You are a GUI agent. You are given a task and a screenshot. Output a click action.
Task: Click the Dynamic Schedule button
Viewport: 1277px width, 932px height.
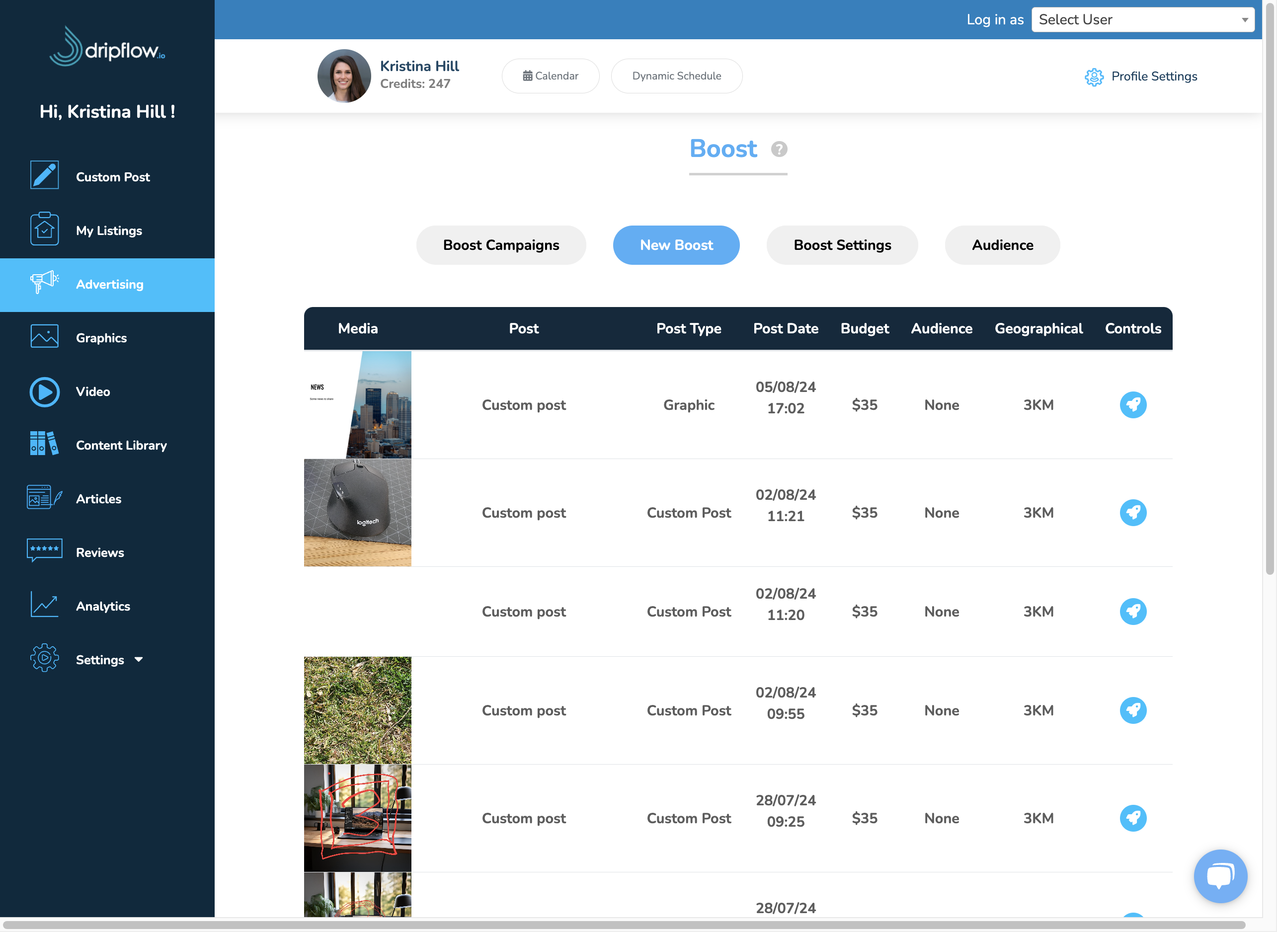point(677,76)
